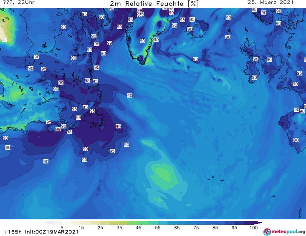The image size is (306, 236).
Task: Click the colorbar label '35'
Action: point(119,228)
